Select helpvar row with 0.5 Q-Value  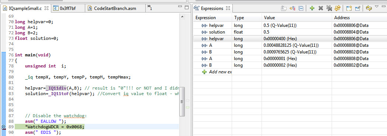[x=290, y=25]
